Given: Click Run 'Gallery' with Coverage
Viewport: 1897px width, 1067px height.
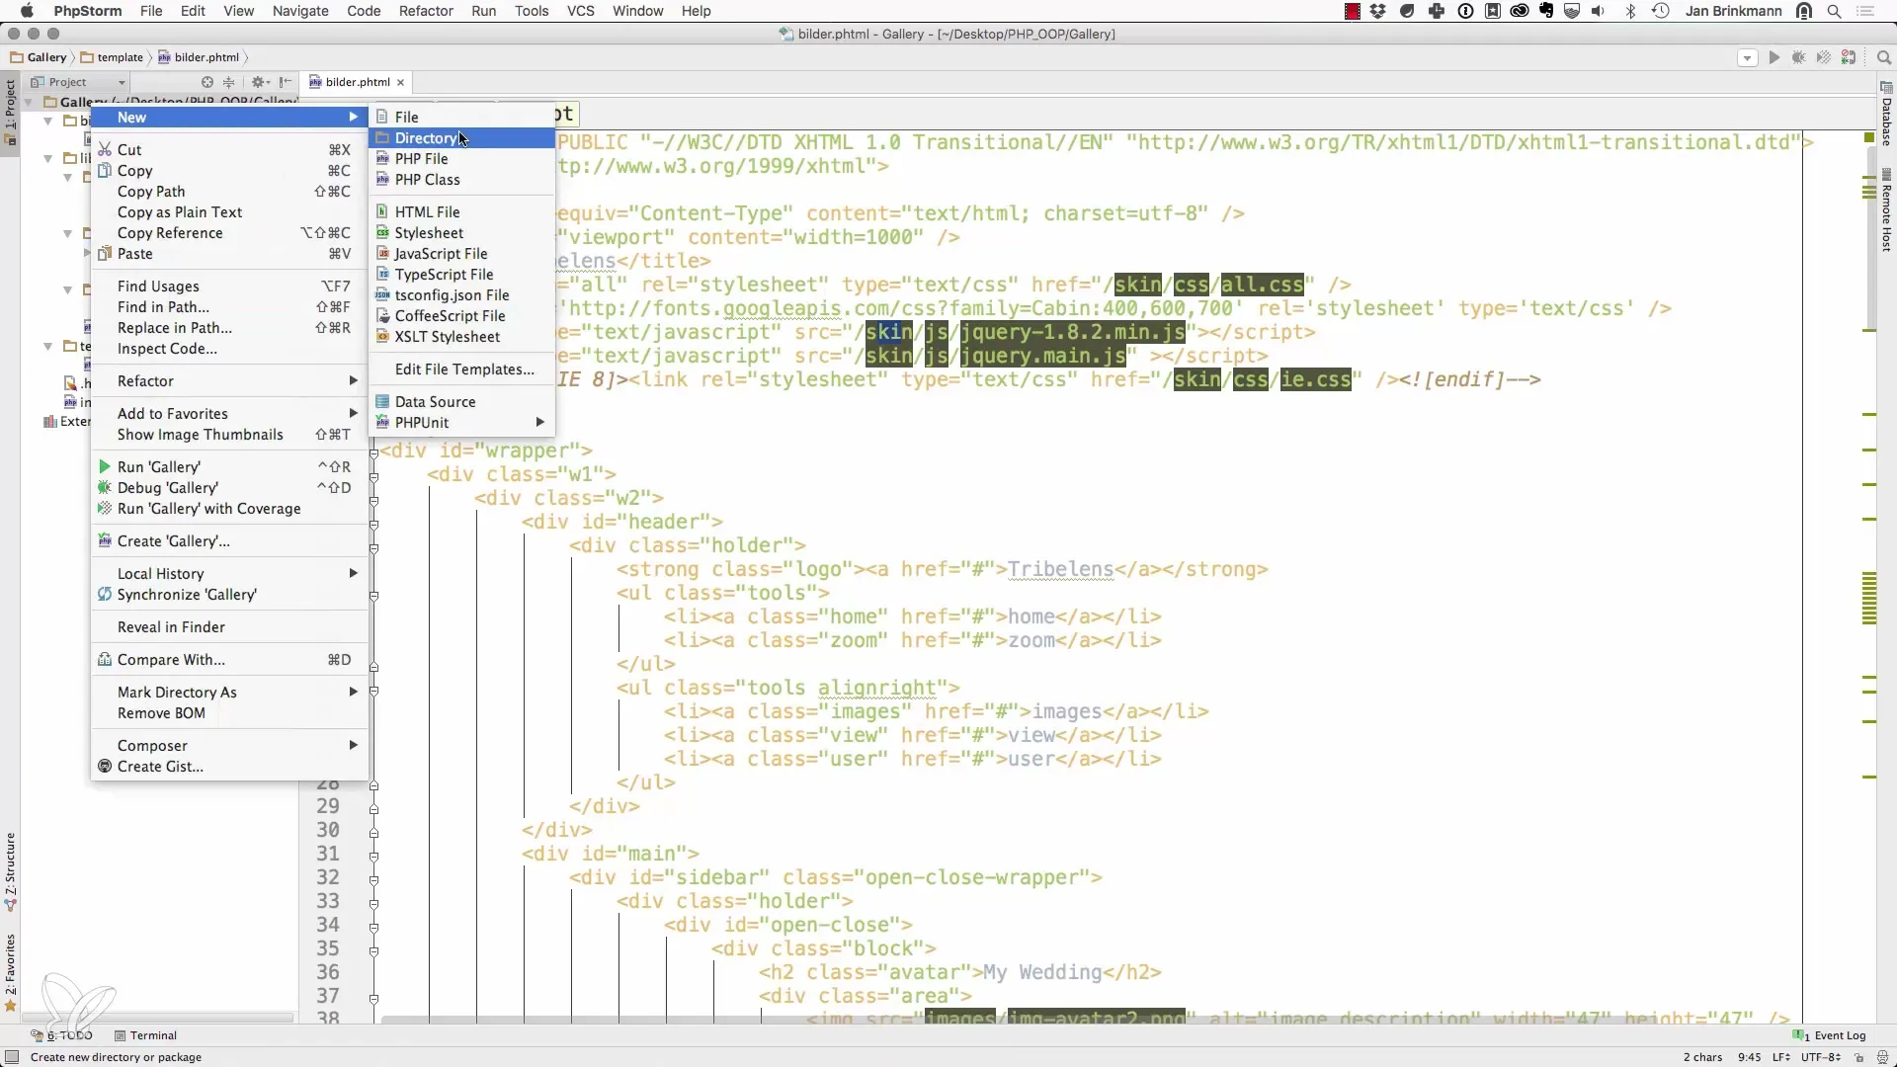Looking at the screenshot, I should (229, 509).
